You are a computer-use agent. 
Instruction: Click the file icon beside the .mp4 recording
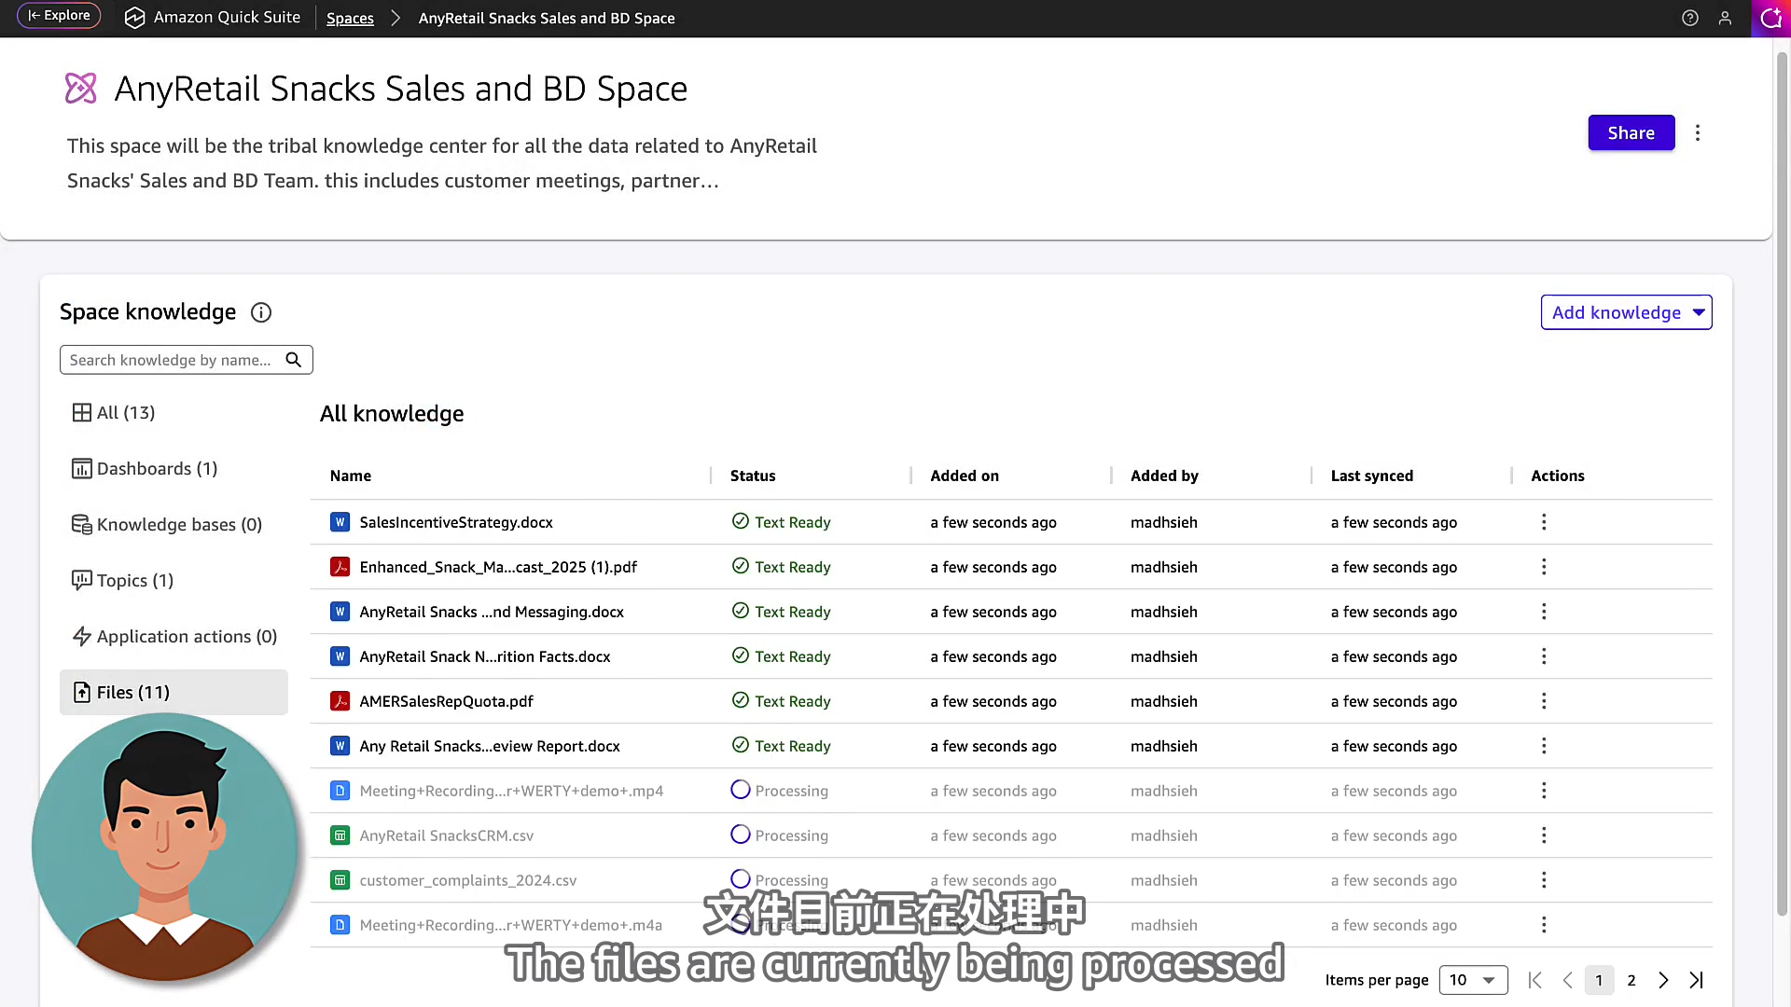pos(340,791)
